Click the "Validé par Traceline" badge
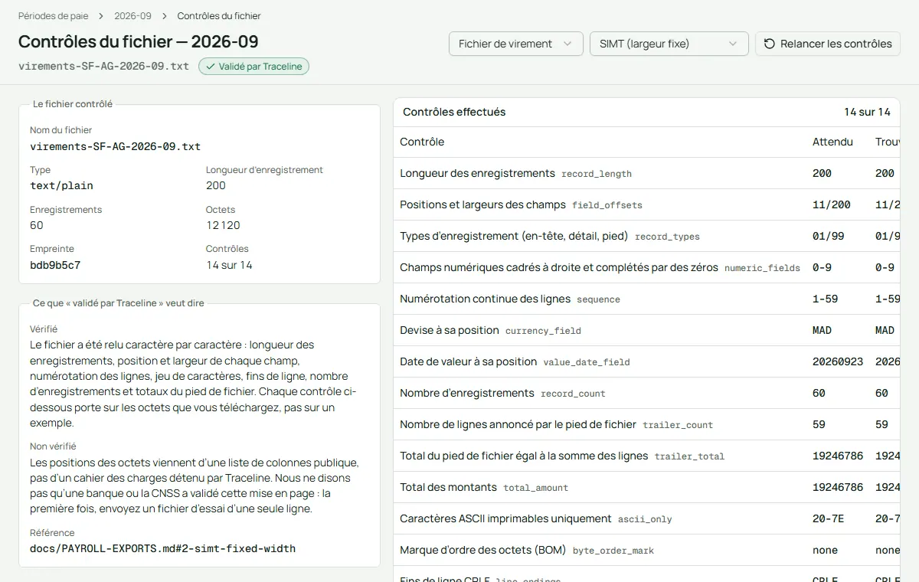This screenshot has height=582, width=919. (253, 67)
